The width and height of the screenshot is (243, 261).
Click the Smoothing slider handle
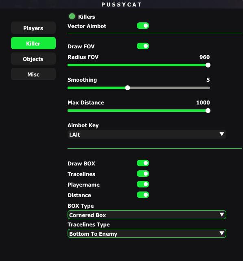[x=127, y=88]
